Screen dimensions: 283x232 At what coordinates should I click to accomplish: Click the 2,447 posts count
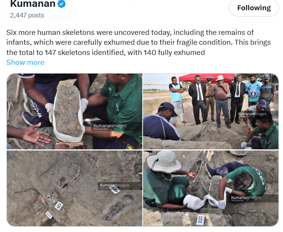(27, 15)
